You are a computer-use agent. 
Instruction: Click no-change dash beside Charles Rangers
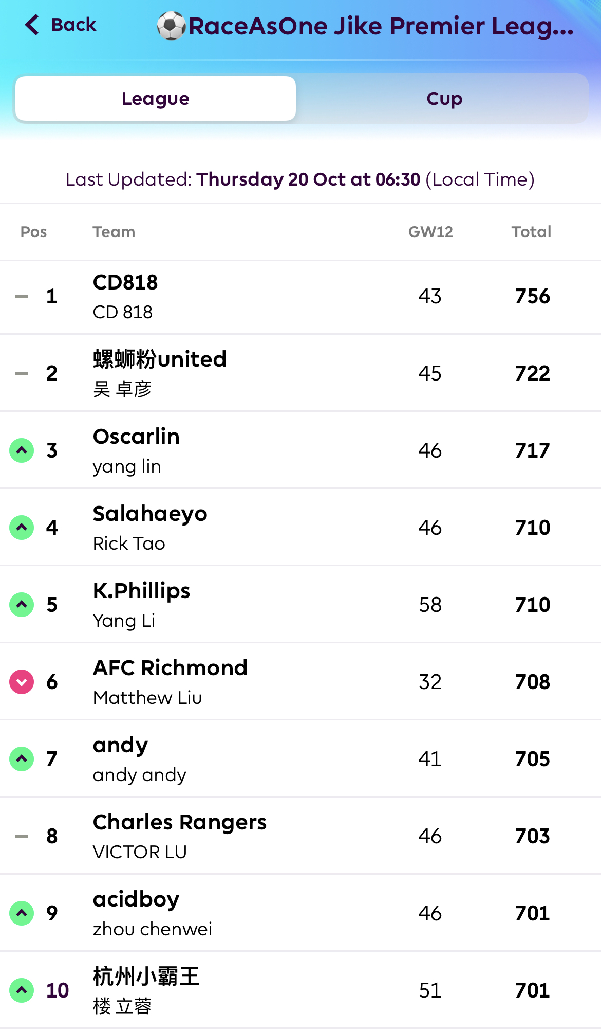pyautogui.click(x=22, y=836)
